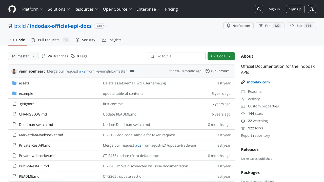Click the example folder icon
Viewport: 324px width, 182px height.
pos(14,94)
